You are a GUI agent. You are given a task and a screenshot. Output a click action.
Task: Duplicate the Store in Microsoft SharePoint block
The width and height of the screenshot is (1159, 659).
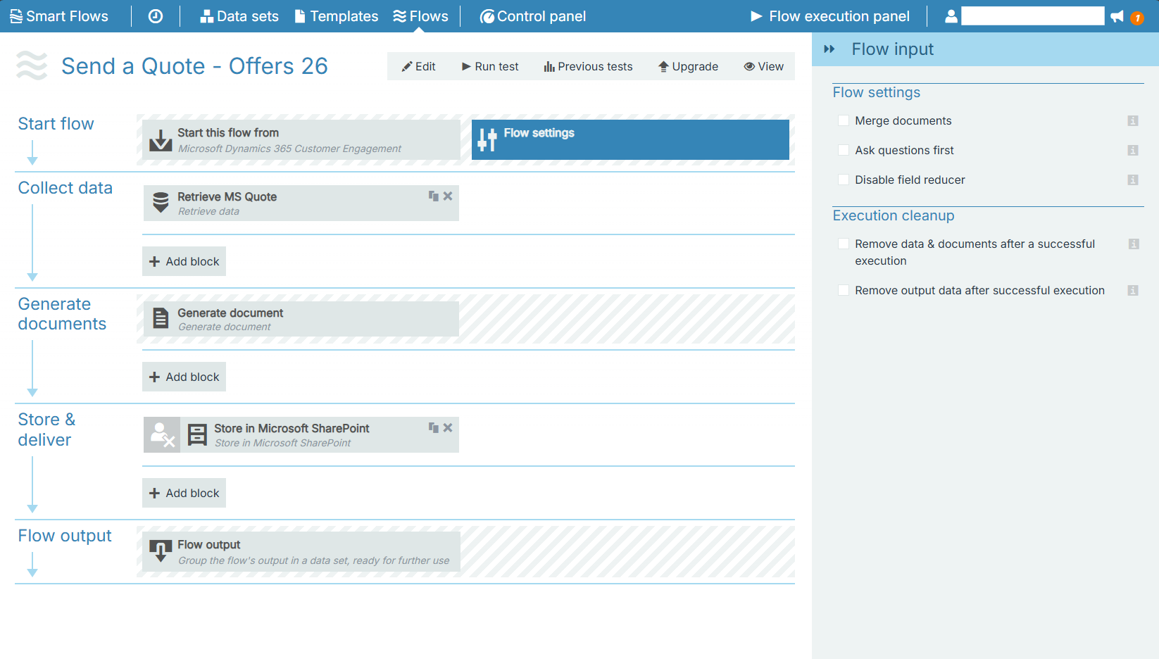click(434, 428)
